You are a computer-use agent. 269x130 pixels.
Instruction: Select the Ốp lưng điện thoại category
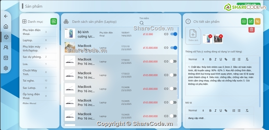tap(39, 96)
